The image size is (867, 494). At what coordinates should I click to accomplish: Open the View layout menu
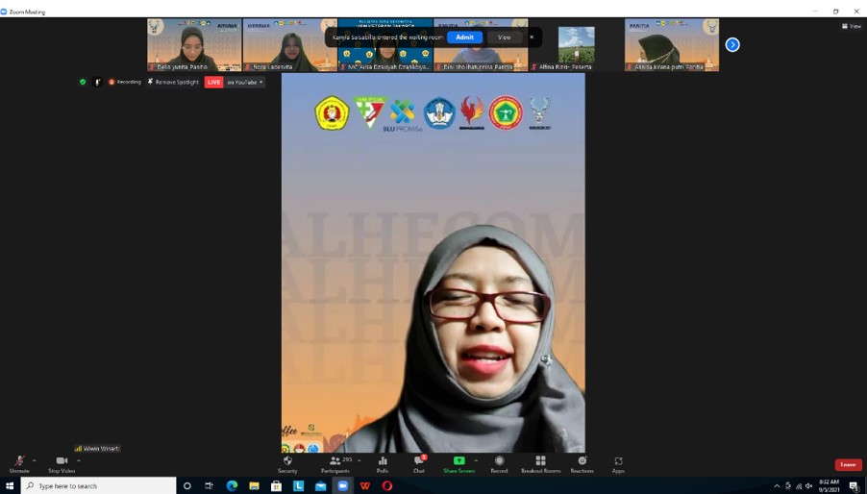852,26
